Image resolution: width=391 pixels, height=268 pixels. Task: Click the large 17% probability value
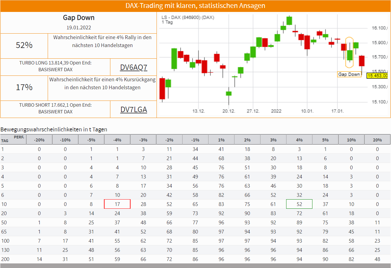(x=24, y=87)
